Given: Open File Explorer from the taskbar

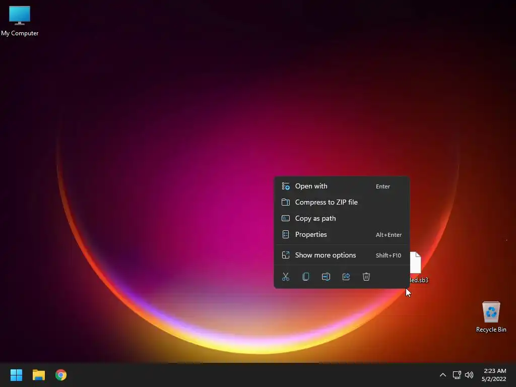Looking at the screenshot, I should click(x=38, y=375).
